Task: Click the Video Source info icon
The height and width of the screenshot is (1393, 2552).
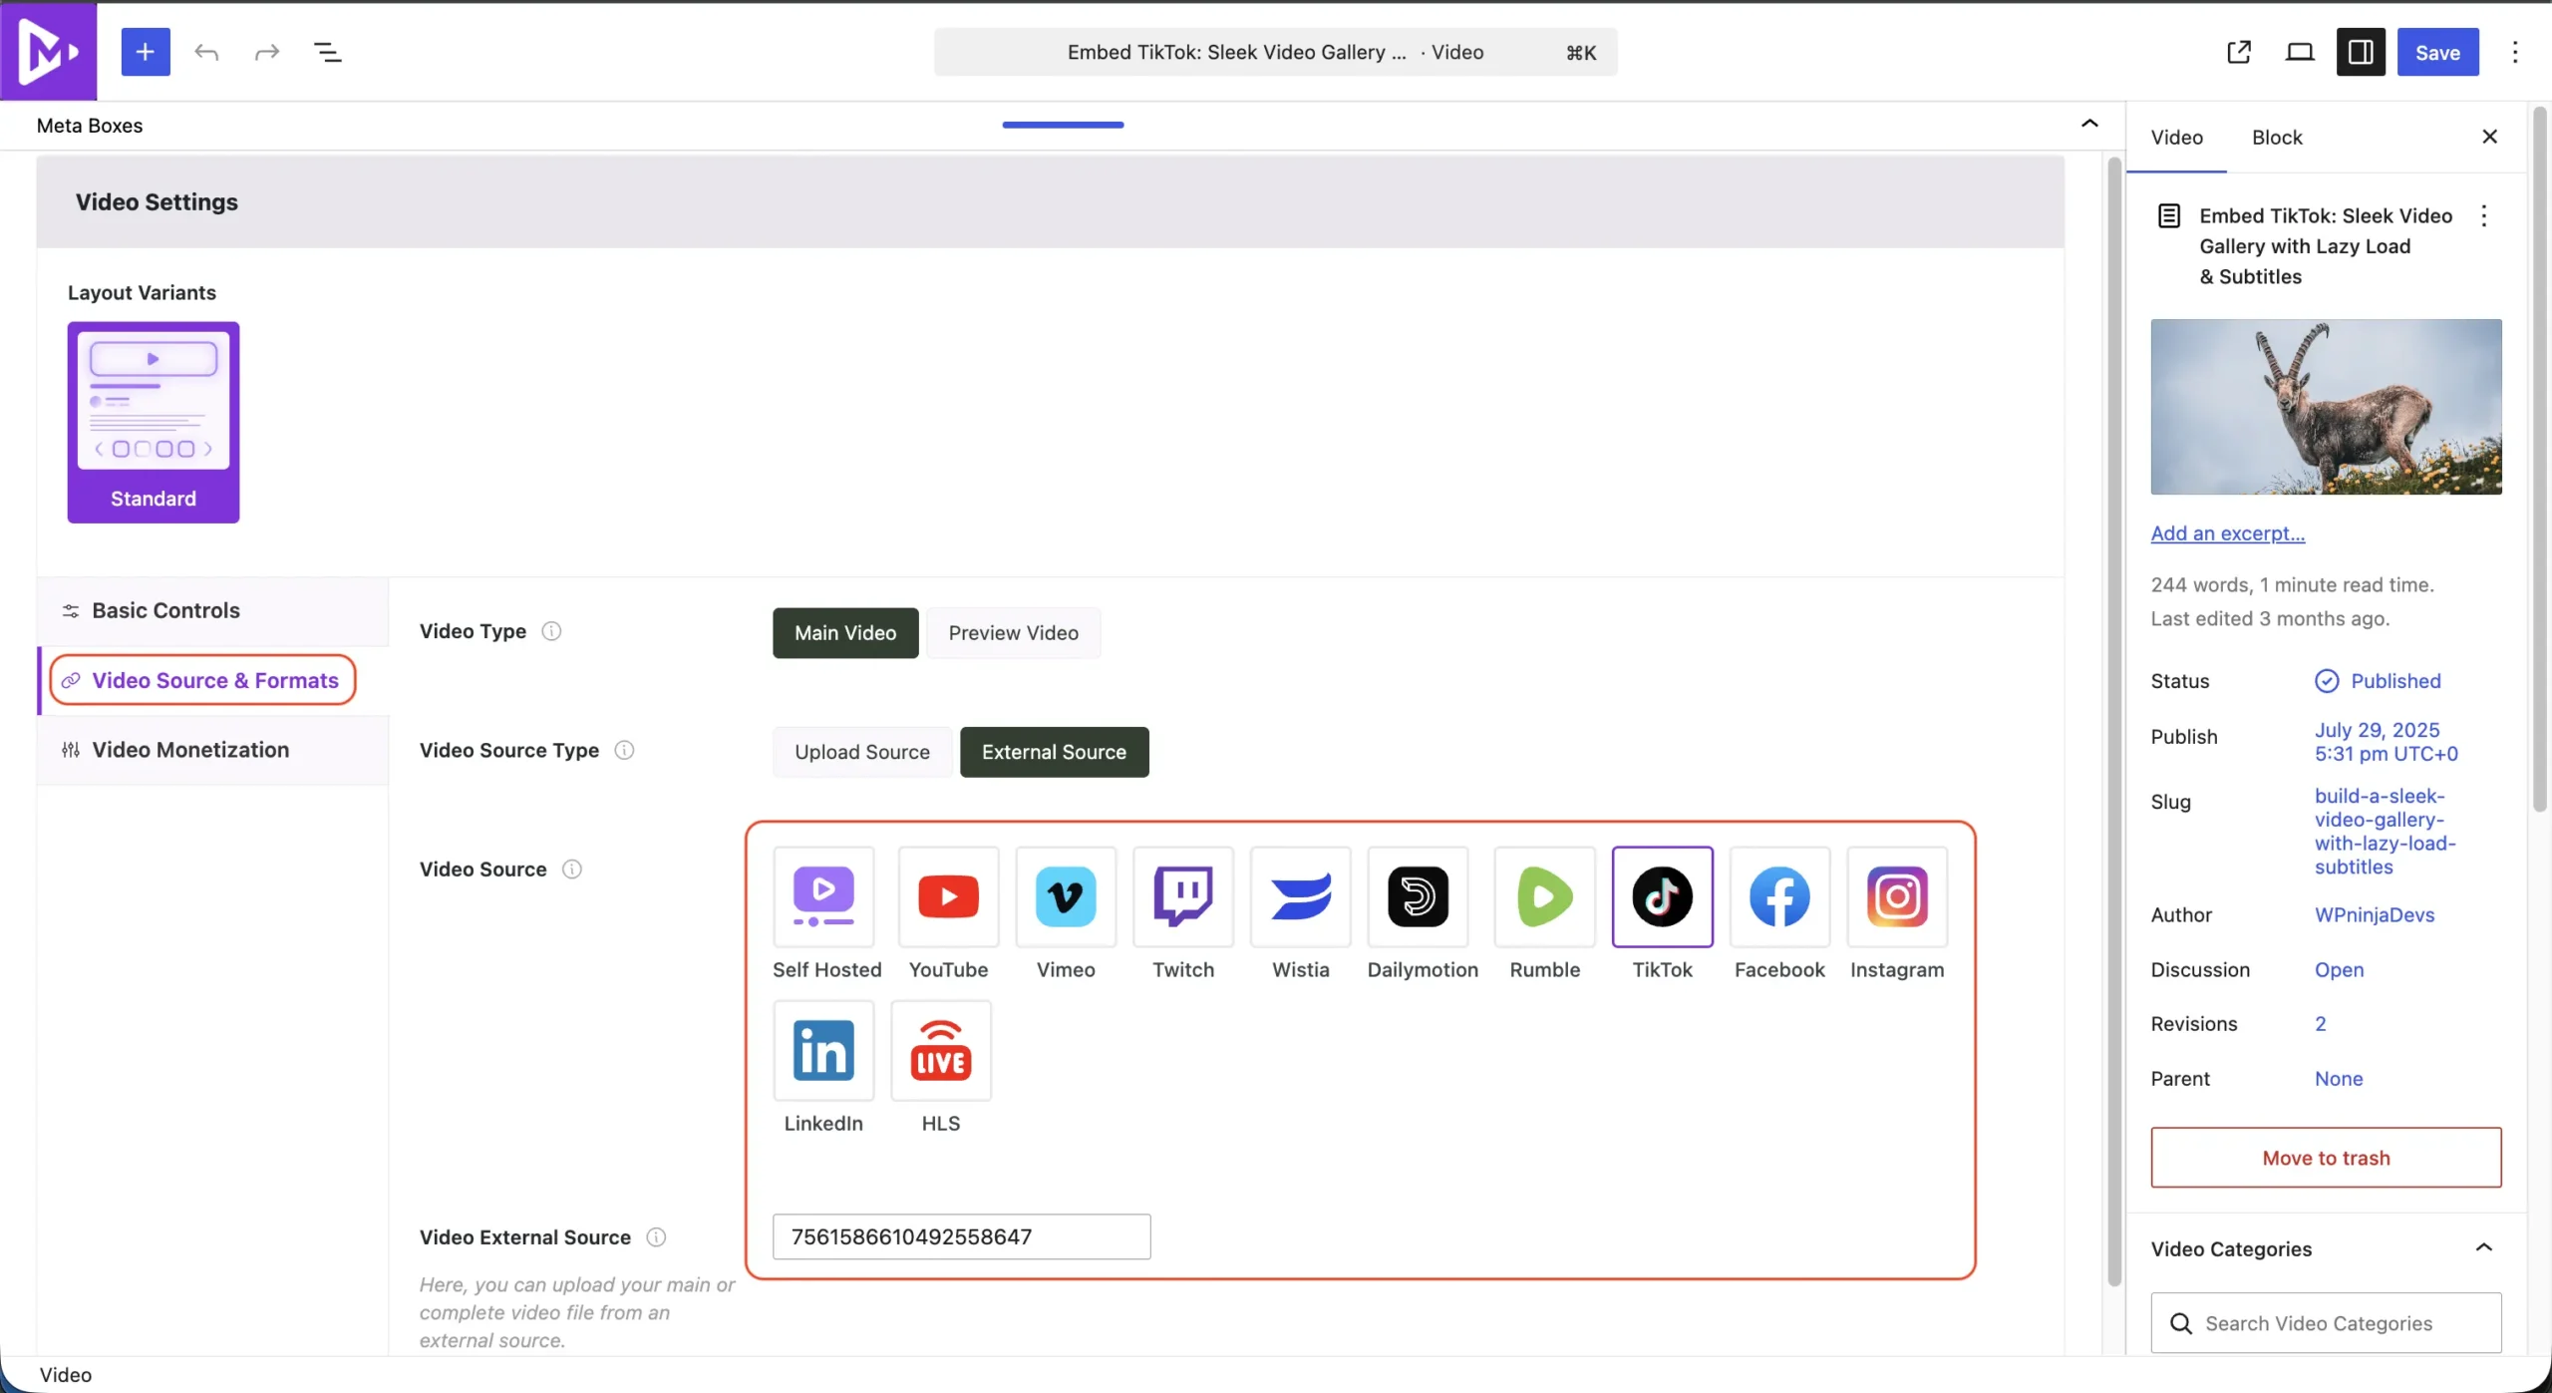Action: [x=572, y=870]
